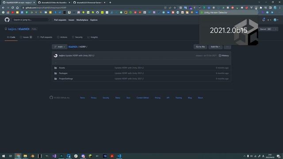Open File Explorer from the taskbar
Image resolution: width=283 pixels, height=159 pixels.
click(x=25, y=156)
